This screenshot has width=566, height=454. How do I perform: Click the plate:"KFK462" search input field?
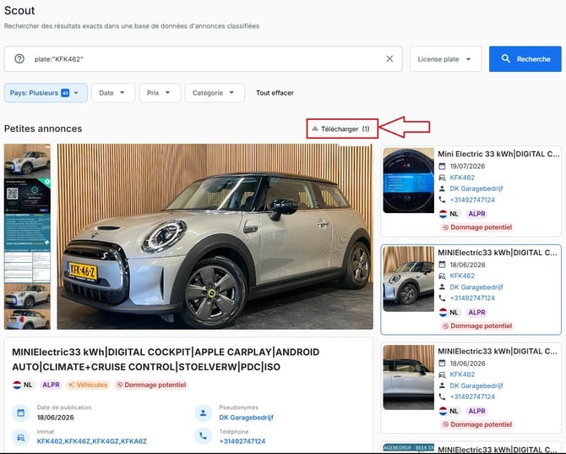tap(204, 59)
